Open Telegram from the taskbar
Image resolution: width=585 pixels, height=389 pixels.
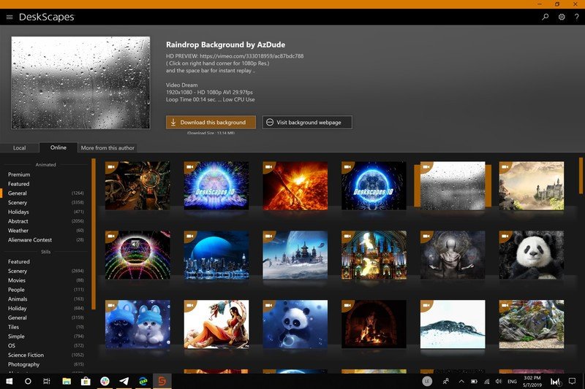click(124, 381)
